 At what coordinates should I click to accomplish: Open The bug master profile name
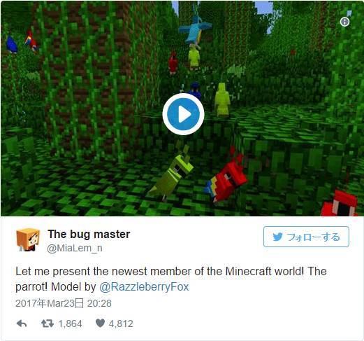[89, 234]
